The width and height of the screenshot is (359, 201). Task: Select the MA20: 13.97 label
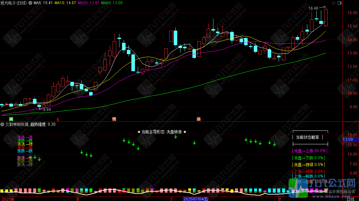point(88,3)
